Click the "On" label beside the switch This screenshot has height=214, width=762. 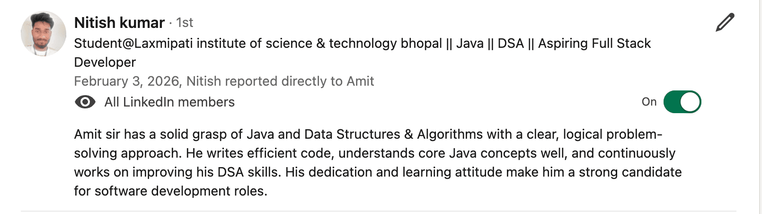click(649, 102)
